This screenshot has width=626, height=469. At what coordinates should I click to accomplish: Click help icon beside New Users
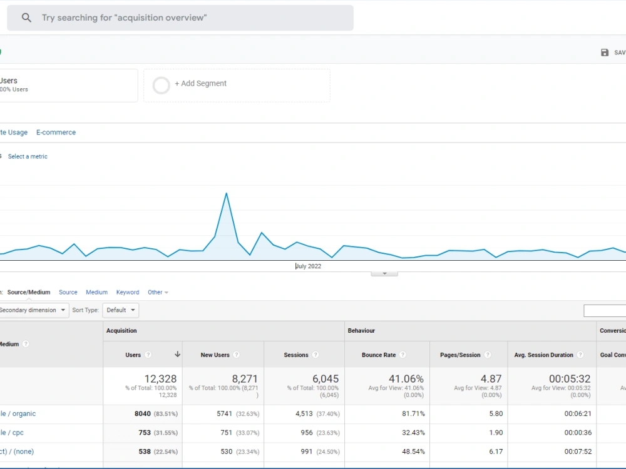[x=237, y=355]
